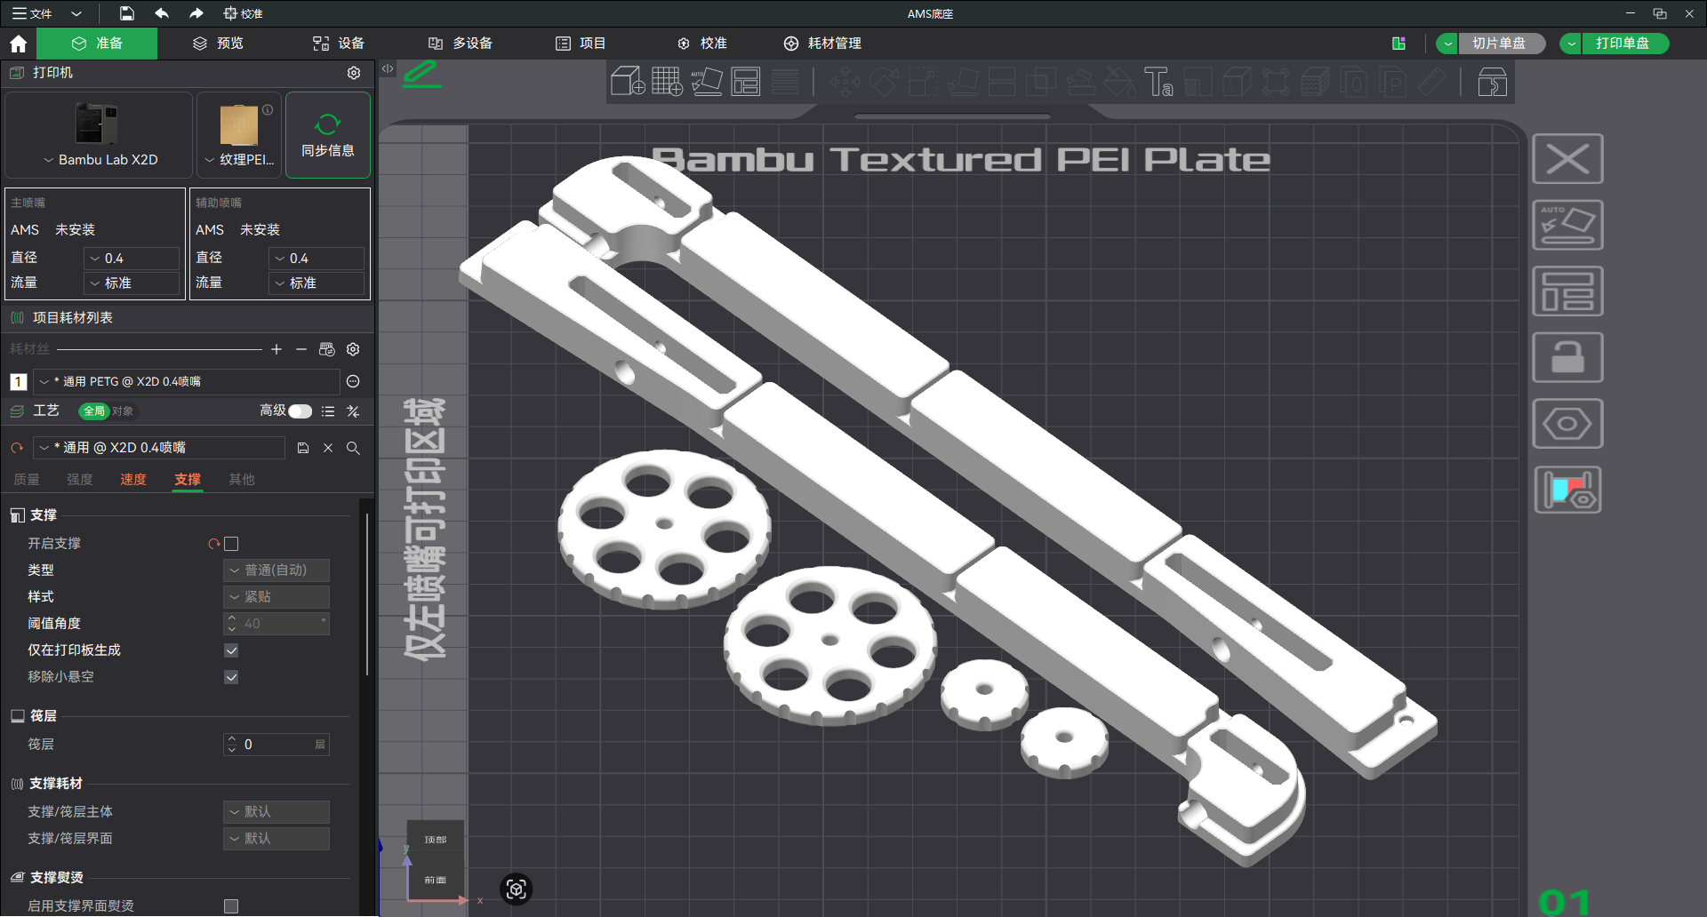
Task: Click the settings panel scrollbar
Action: tap(367, 595)
